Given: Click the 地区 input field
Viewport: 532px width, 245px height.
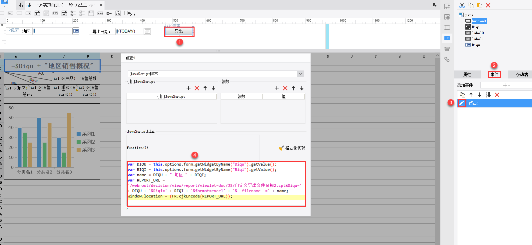Looking at the screenshot, I should (x=53, y=31).
